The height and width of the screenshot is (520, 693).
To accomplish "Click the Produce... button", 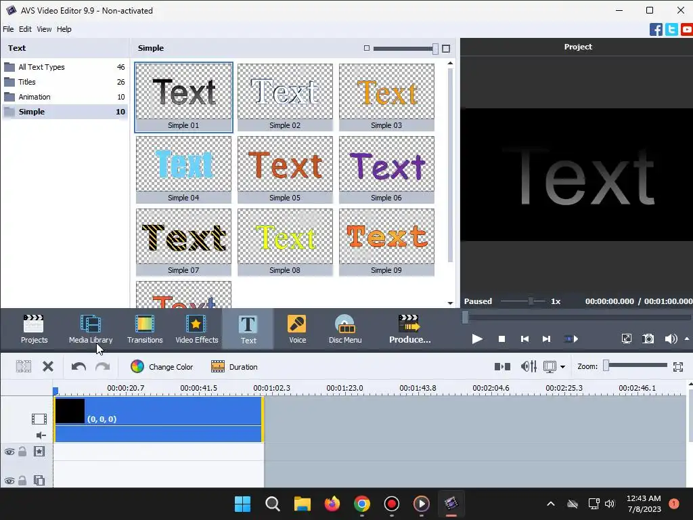I will click(x=409, y=329).
